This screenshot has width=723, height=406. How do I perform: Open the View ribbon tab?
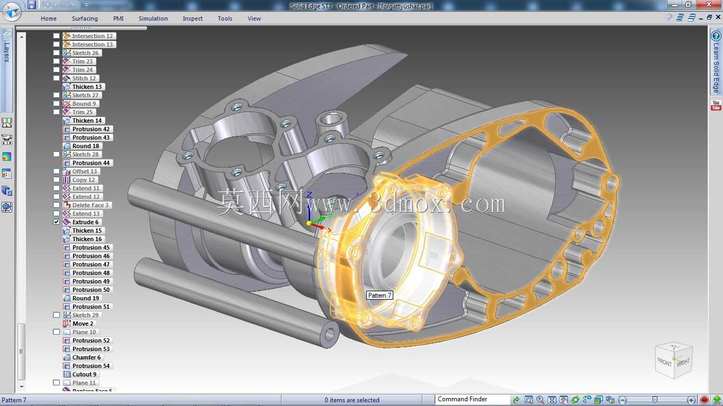(254, 19)
